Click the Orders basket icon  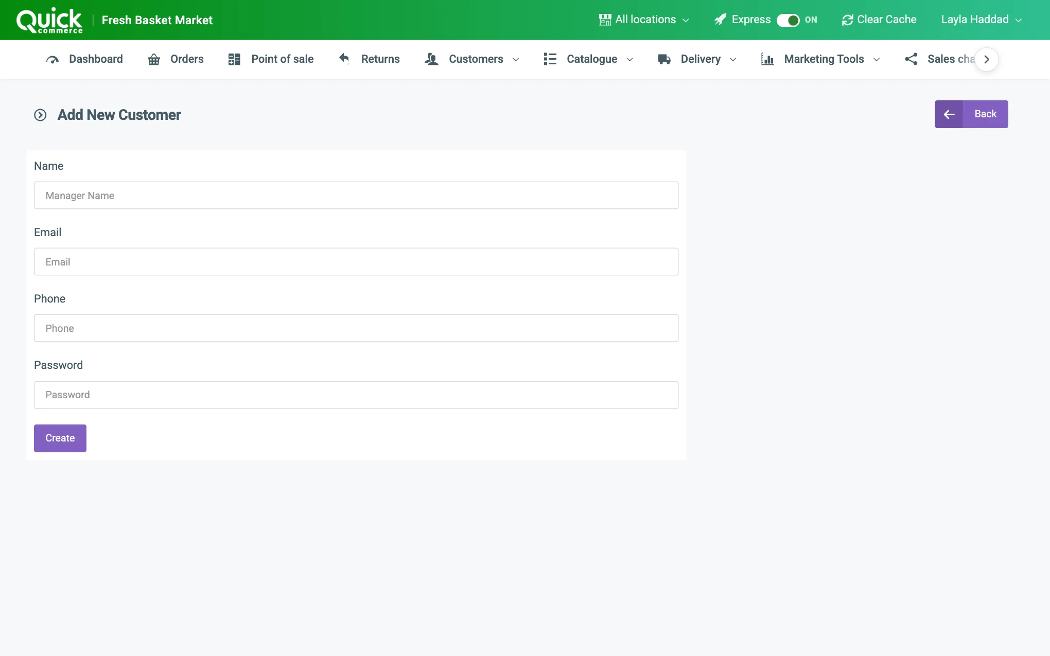click(x=154, y=59)
